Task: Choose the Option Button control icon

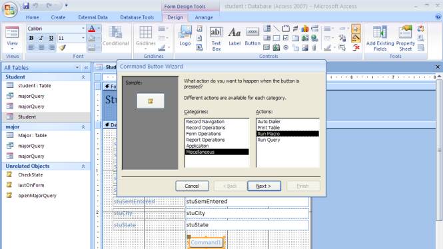Action: [286, 47]
